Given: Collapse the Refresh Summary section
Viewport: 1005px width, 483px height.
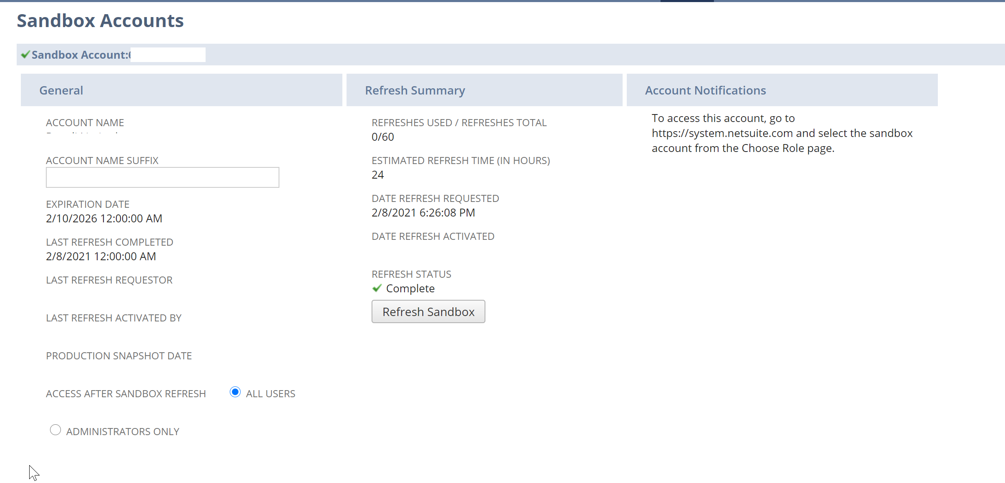Looking at the screenshot, I should (x=415, y=90).
